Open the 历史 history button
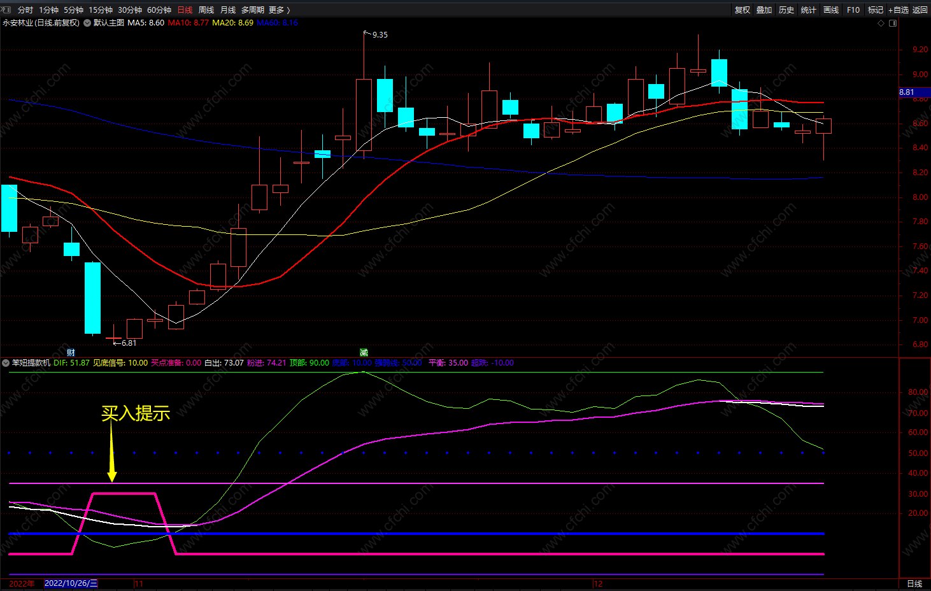This screenshot has width=931, height=591. [786, 10]
